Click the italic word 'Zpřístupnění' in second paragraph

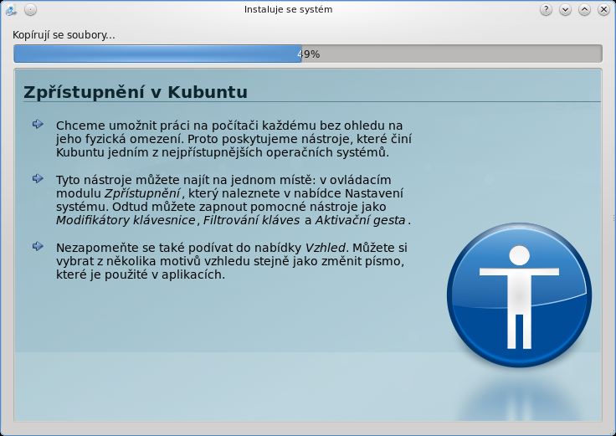tap(142, 193)
